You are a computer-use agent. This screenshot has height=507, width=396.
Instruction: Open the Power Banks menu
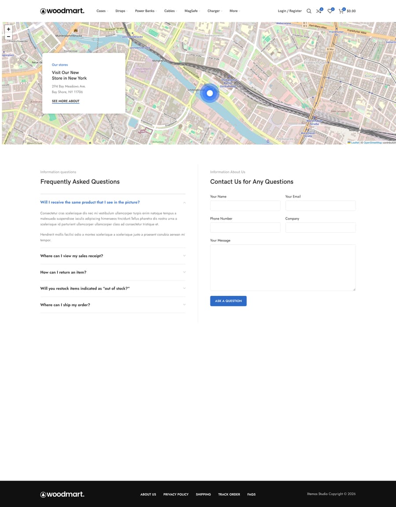146,11
